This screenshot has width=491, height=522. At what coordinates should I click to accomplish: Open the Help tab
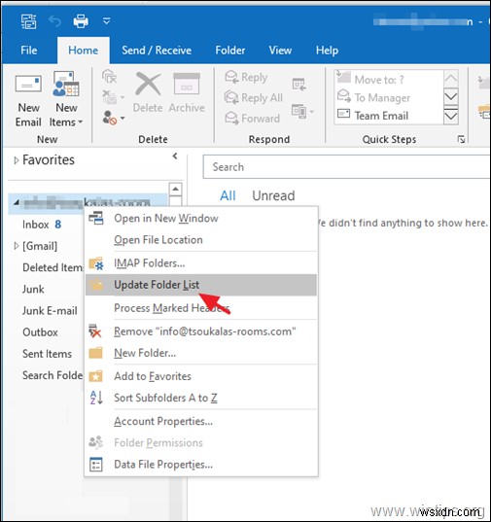pos(327,51)
